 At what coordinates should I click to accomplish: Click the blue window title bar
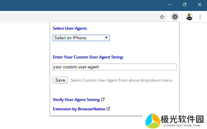(81, 5)
